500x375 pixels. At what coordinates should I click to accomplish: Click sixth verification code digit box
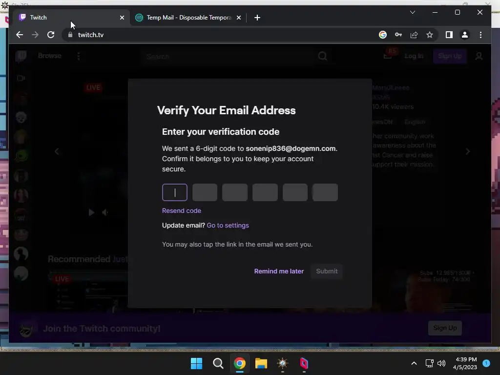pos(325,192)
